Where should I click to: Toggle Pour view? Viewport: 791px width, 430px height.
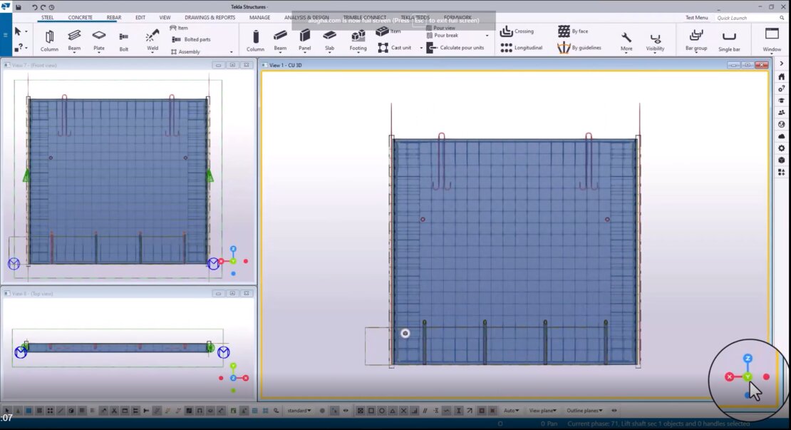440,28
